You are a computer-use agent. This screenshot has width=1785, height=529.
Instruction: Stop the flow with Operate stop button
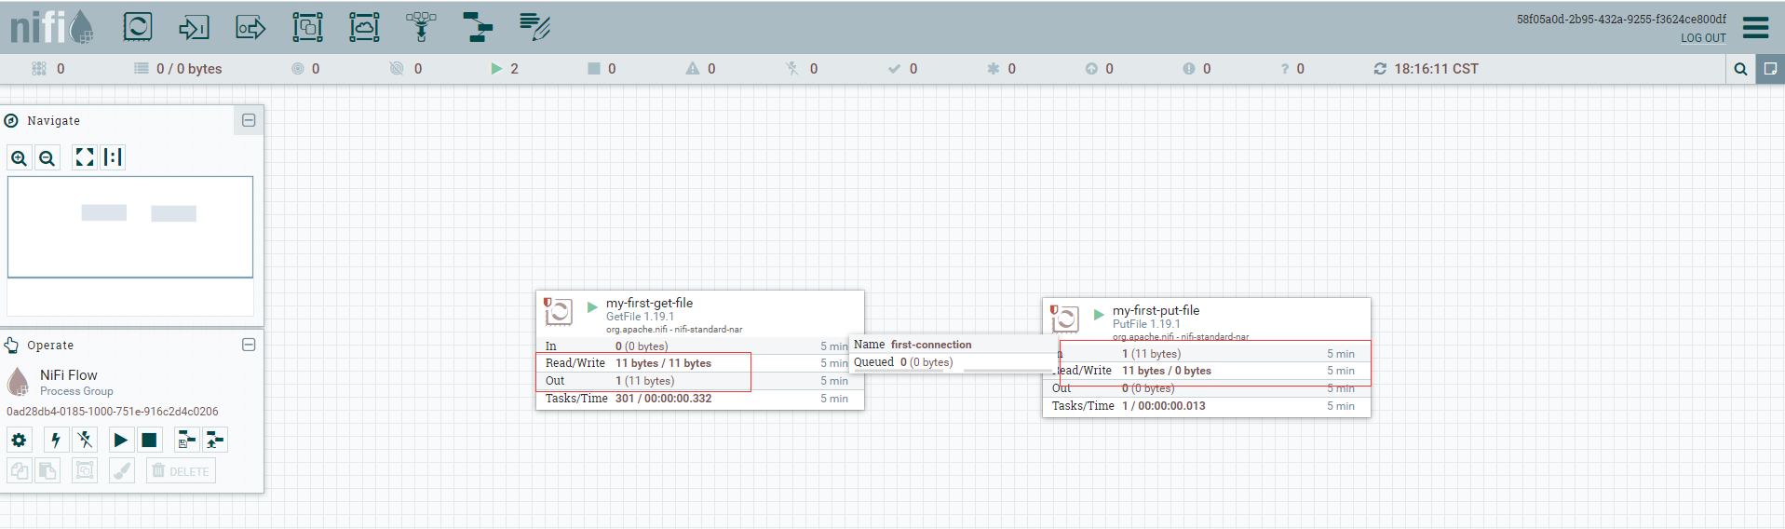tap(149, 440)
